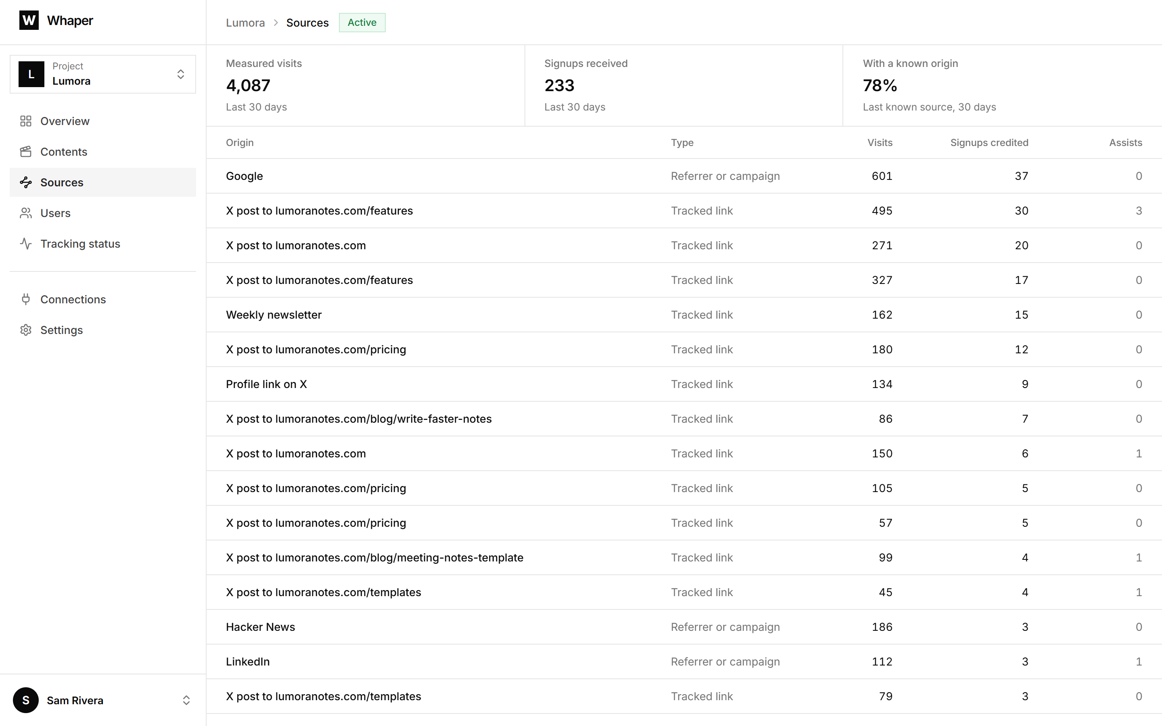1162x726 pixels.
Task: Click the Whaper W logo icon
Action: tap(29, 20)
